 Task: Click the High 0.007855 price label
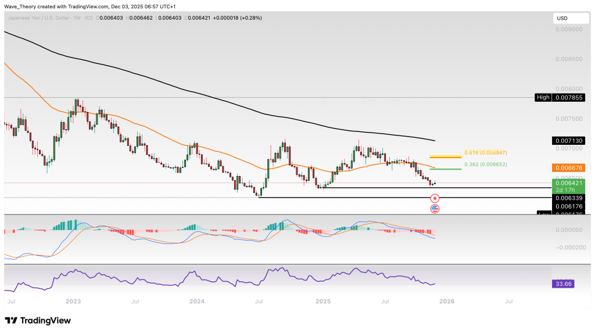tap(567, 98)
